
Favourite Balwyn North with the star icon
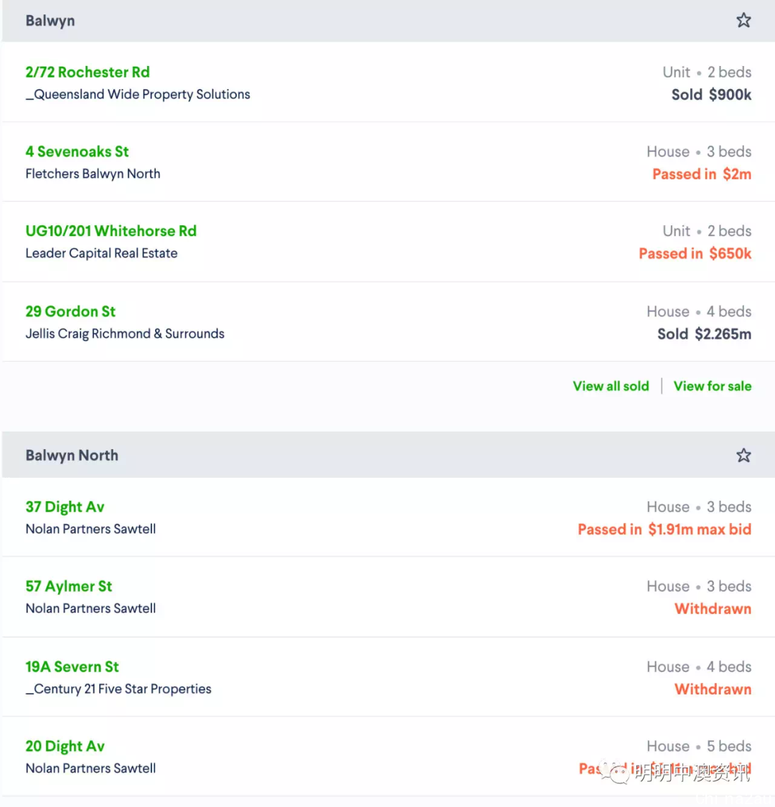click(x=743, y=455)
